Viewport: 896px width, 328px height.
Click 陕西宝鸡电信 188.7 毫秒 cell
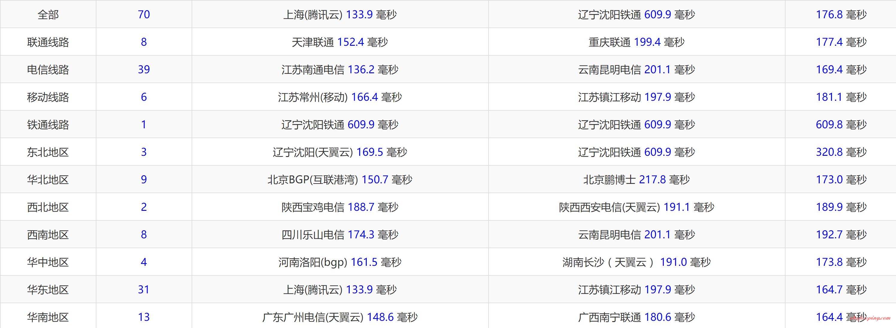click(340, 207)
